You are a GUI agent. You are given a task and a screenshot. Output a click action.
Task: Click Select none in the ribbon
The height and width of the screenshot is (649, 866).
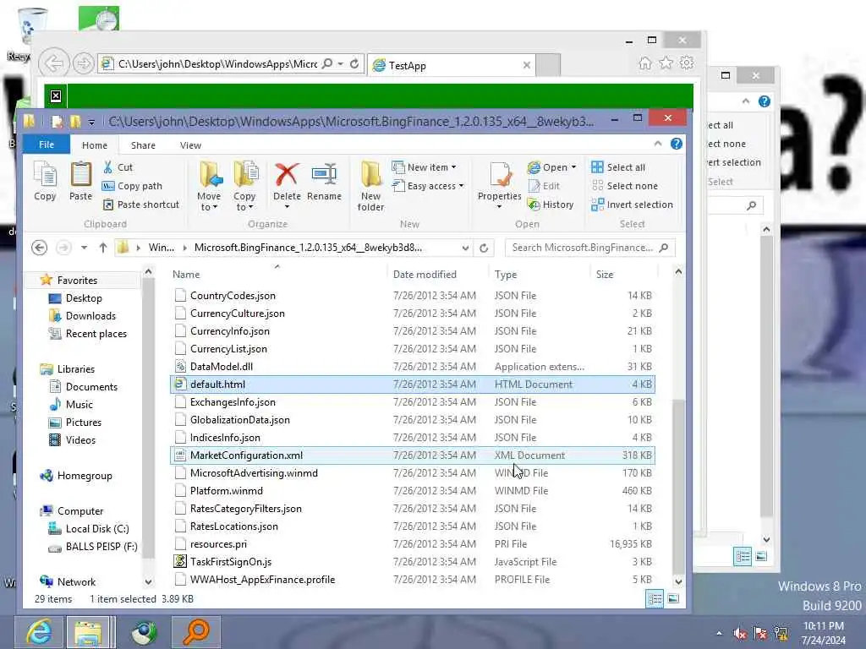click(x=625, y=186)
